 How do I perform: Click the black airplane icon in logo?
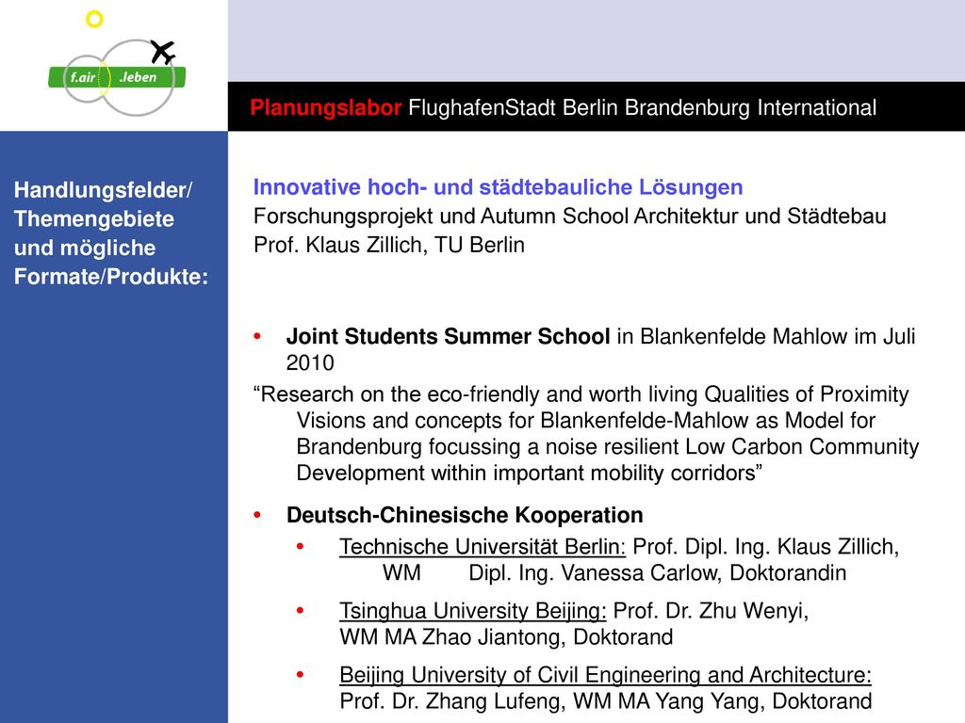[163, 53]
